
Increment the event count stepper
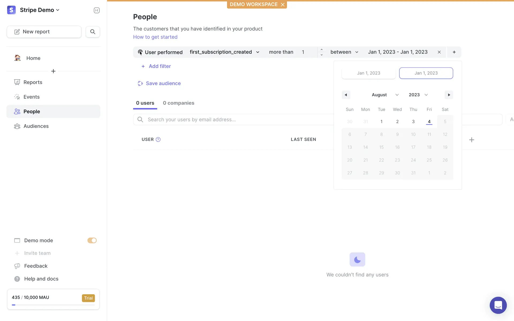pyautogui.click(x=322, y=49)
